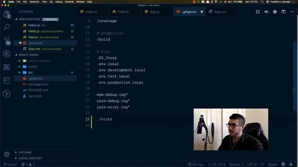Click the webcam video overlay
298x167 pixels.
point(231,129)
